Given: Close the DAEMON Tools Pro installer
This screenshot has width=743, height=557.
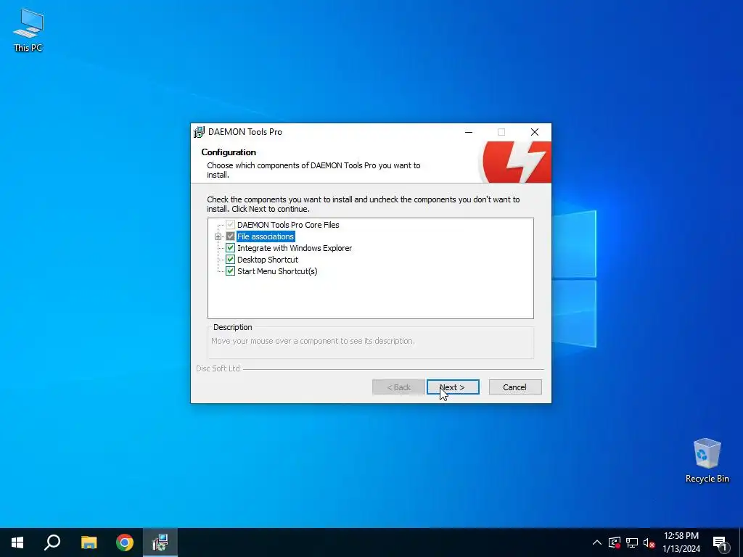Looking at the screenshot, I should (x=535, y=132).
